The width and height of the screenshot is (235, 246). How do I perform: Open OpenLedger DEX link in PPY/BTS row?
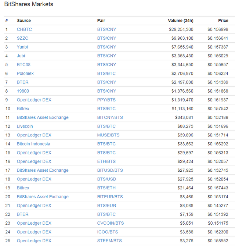point(34,100)
